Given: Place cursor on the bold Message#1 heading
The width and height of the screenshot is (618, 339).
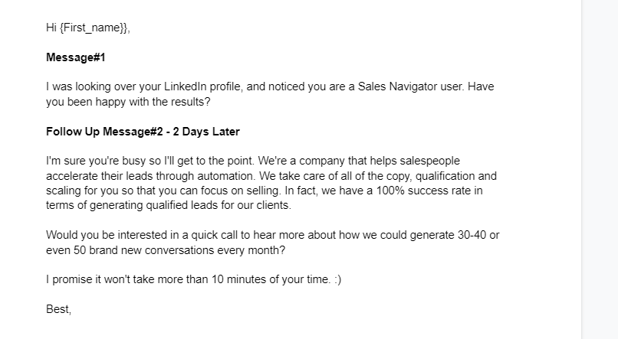Looking at the screenshot, I should click(x=76, y=57).
